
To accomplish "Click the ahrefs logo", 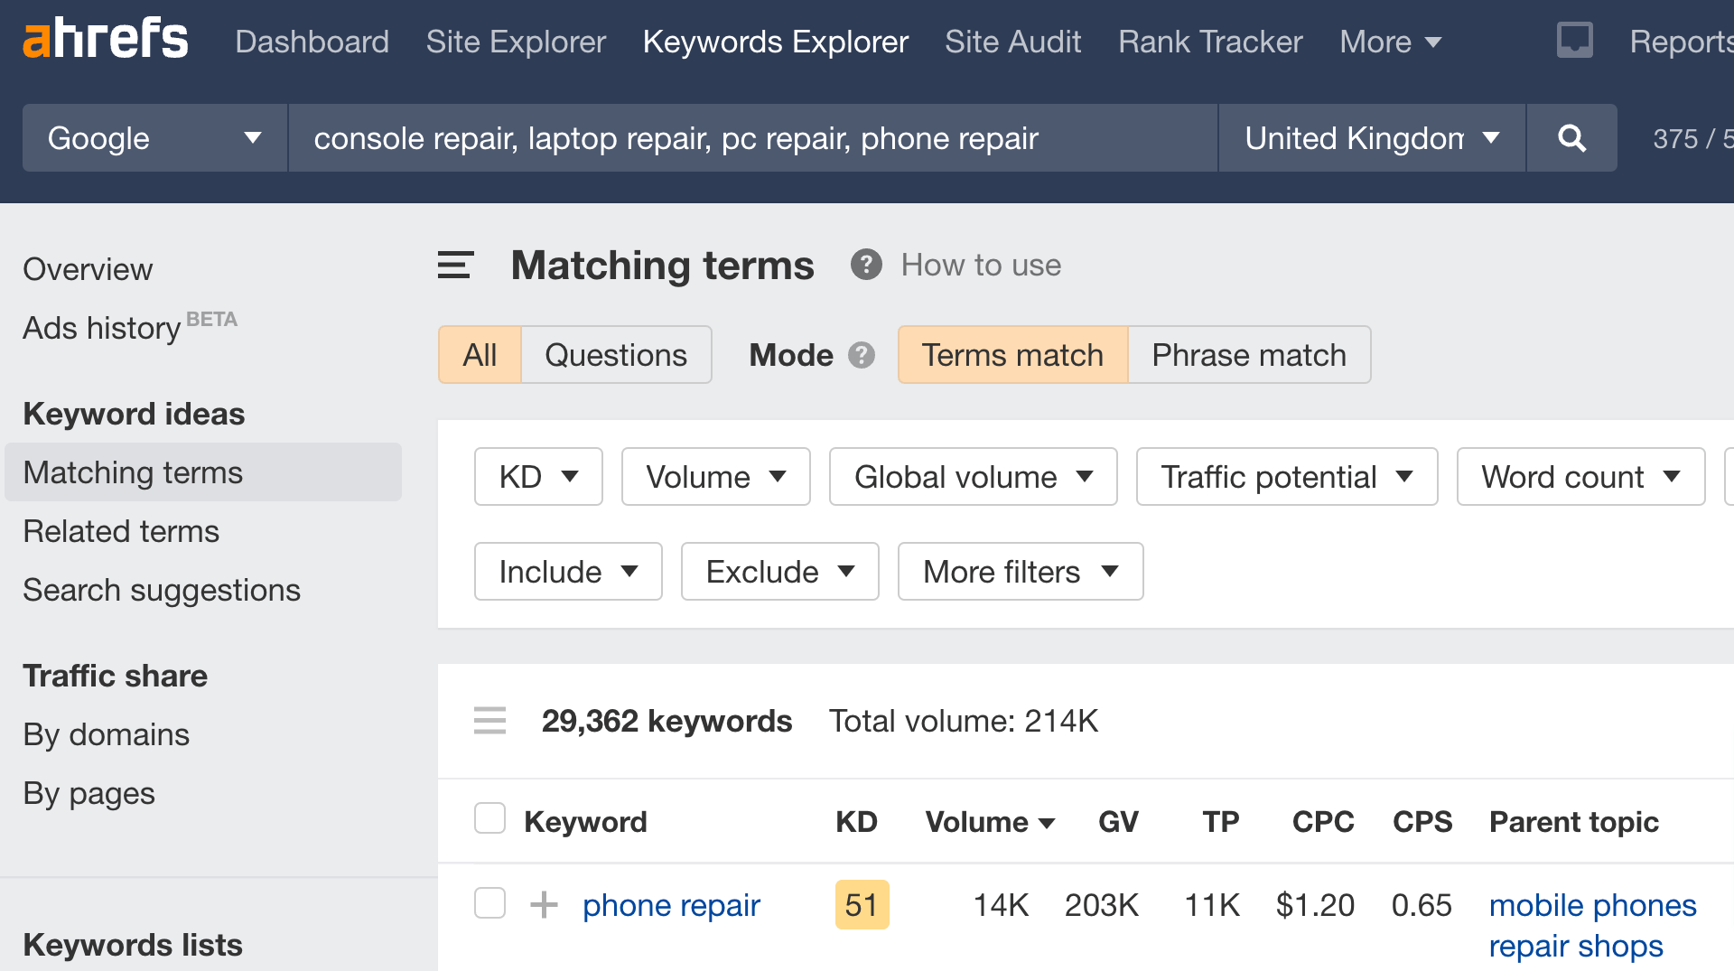I will click(x=104, y=40).
